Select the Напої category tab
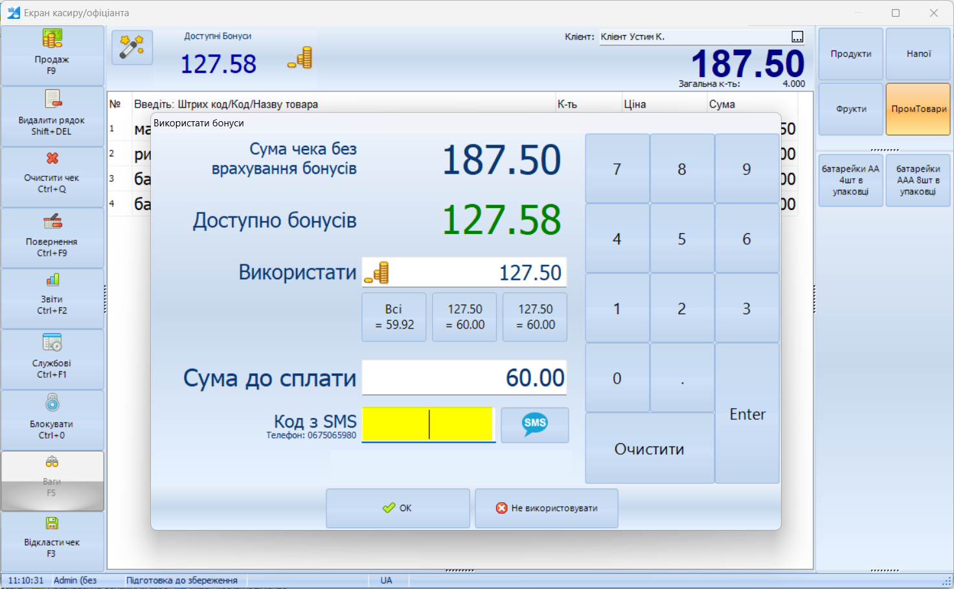This screenshot has width=954, height=589. [x=918, y=54]
